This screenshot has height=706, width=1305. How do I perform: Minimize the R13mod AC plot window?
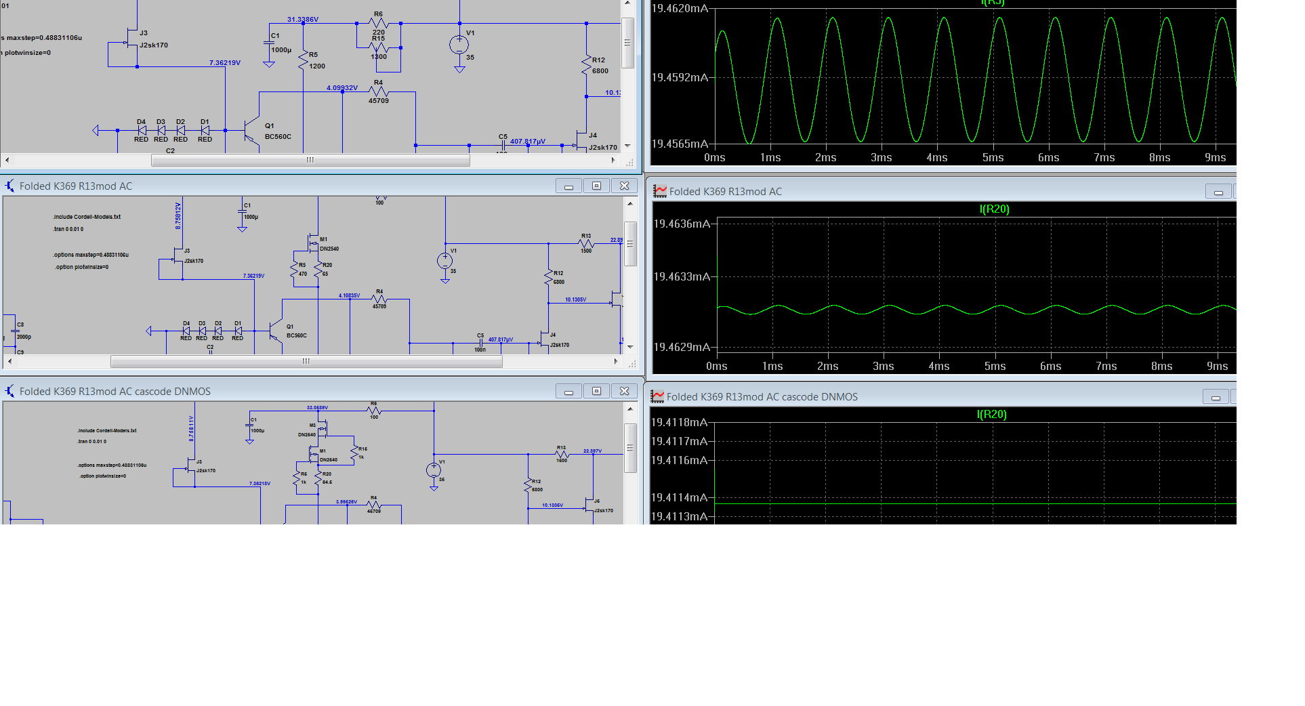pyautogui.click(x=1218, y=192)
